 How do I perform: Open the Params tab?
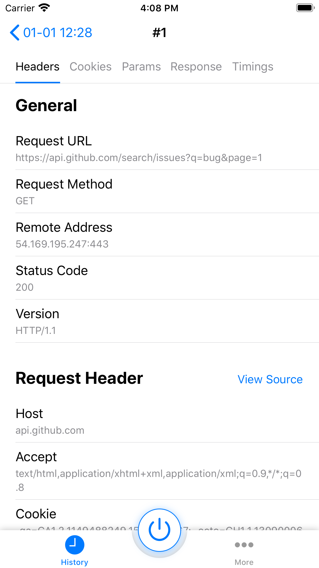[142, 66]
